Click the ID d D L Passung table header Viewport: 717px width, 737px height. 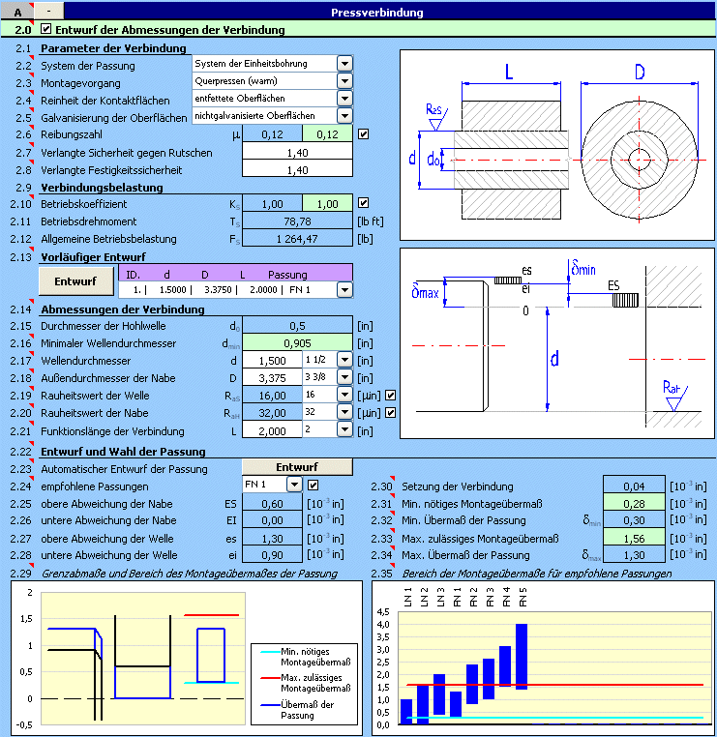tap(235, 274)
